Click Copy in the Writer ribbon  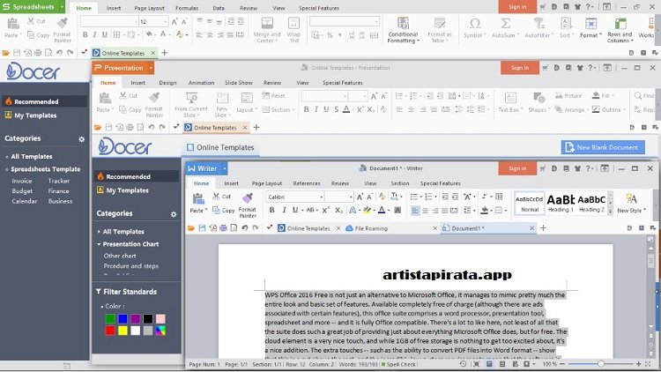pyautogui.click(x=224, y=210)
